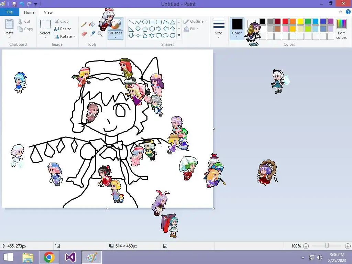Choose the Diamond shape
Viewport: 352px width, 264px height.
point(138,29)
